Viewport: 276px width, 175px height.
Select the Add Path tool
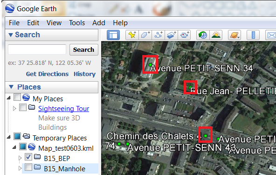(x=158, y=35)
